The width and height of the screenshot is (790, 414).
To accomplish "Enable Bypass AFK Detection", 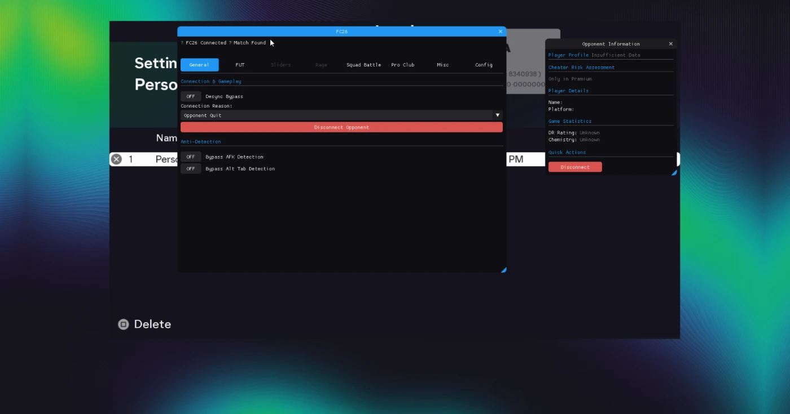I will (x=191, y=157).
